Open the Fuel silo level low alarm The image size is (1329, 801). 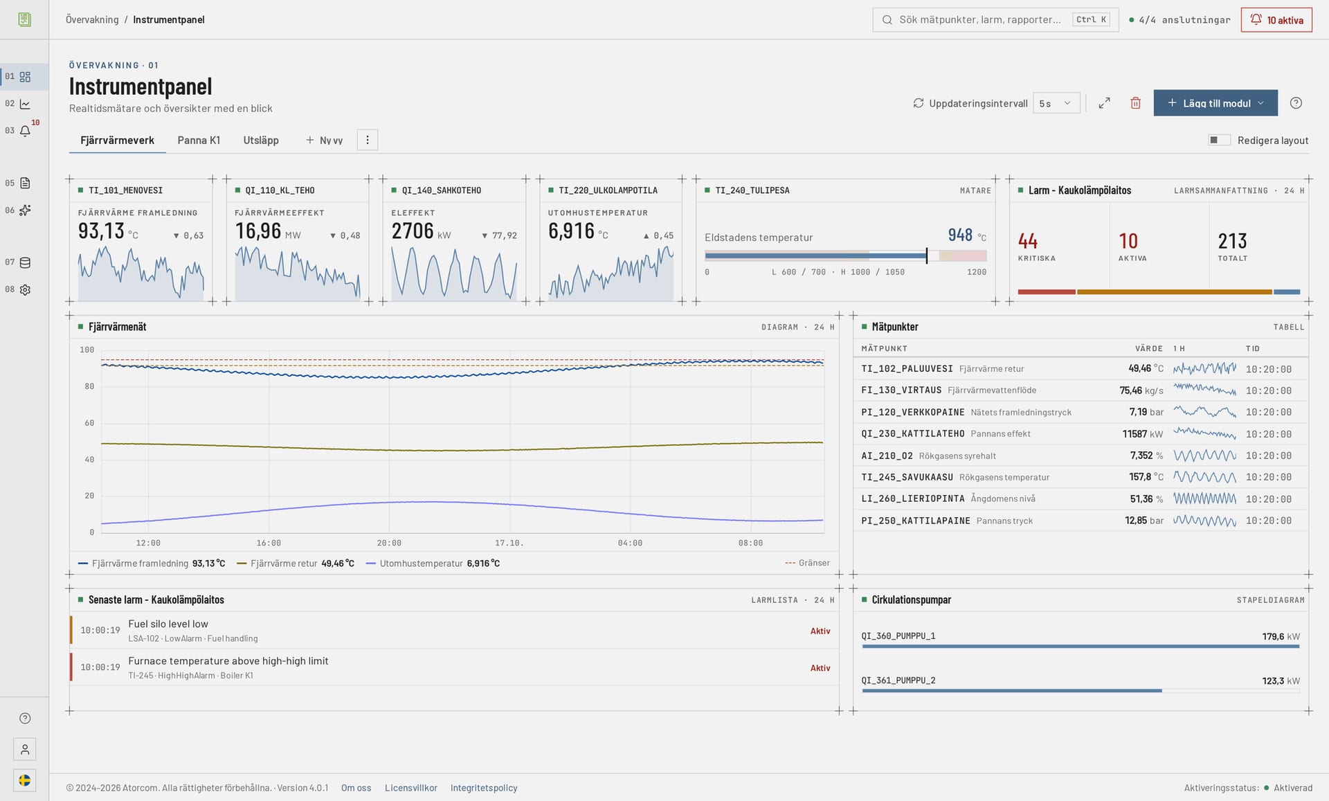pos(454,630)
